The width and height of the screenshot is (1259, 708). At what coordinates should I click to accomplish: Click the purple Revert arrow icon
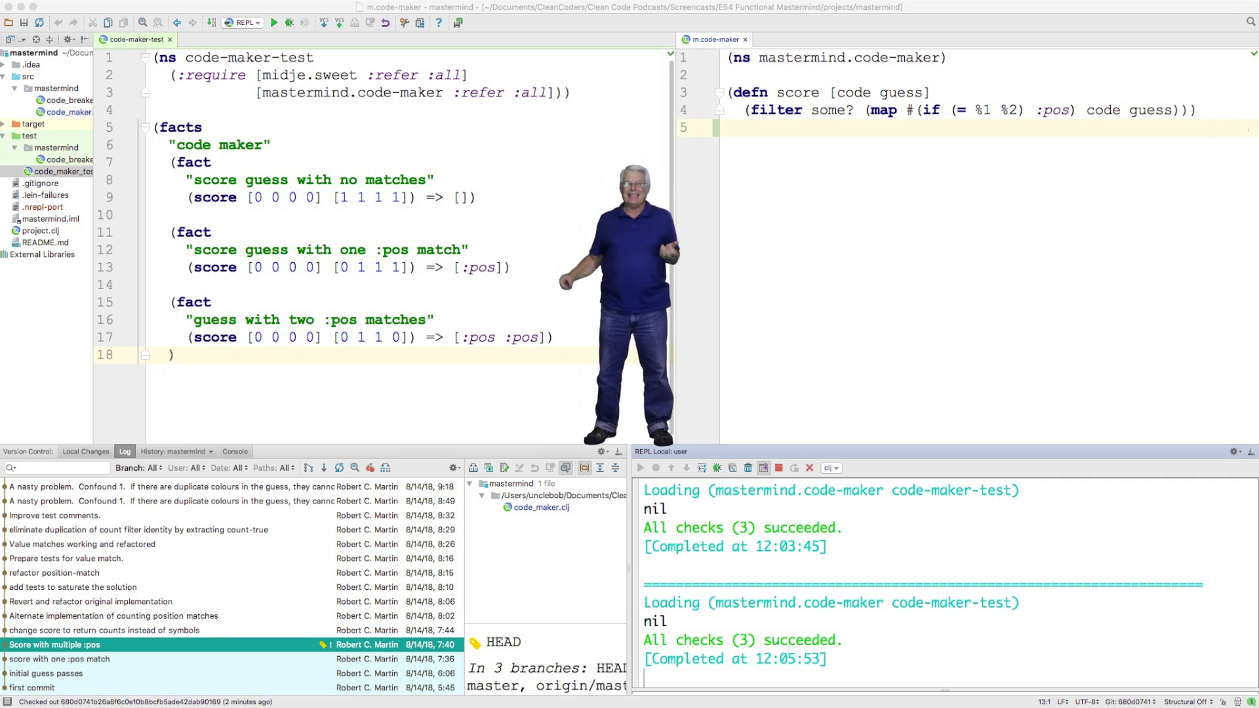point(386,22)
